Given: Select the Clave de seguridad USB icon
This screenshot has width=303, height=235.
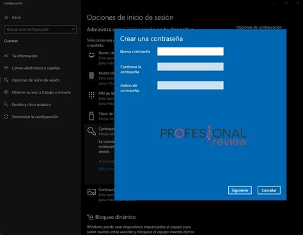Looking at the screenshot, I should pos(91,116).
